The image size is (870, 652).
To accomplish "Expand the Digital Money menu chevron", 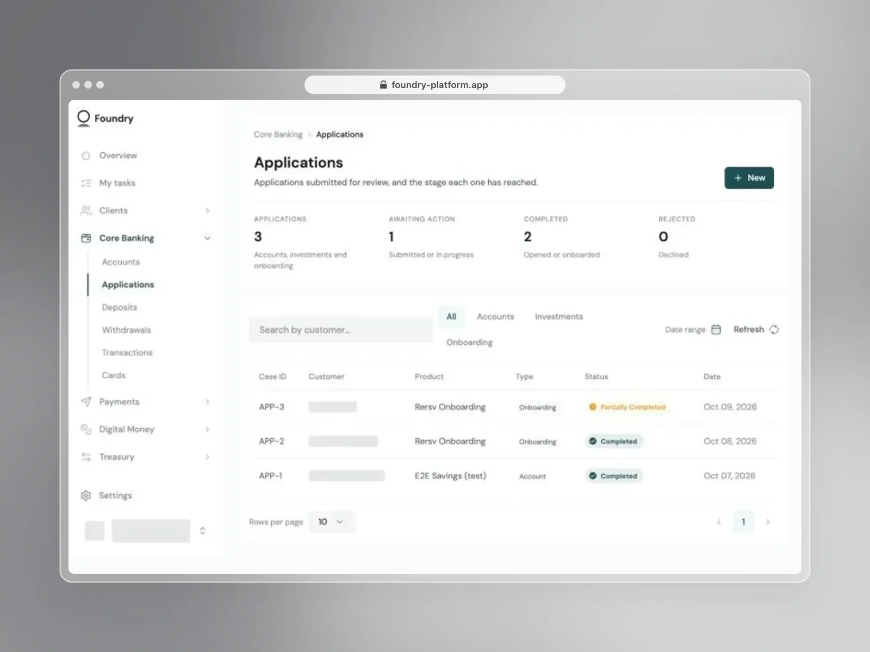I will (207, 429).
